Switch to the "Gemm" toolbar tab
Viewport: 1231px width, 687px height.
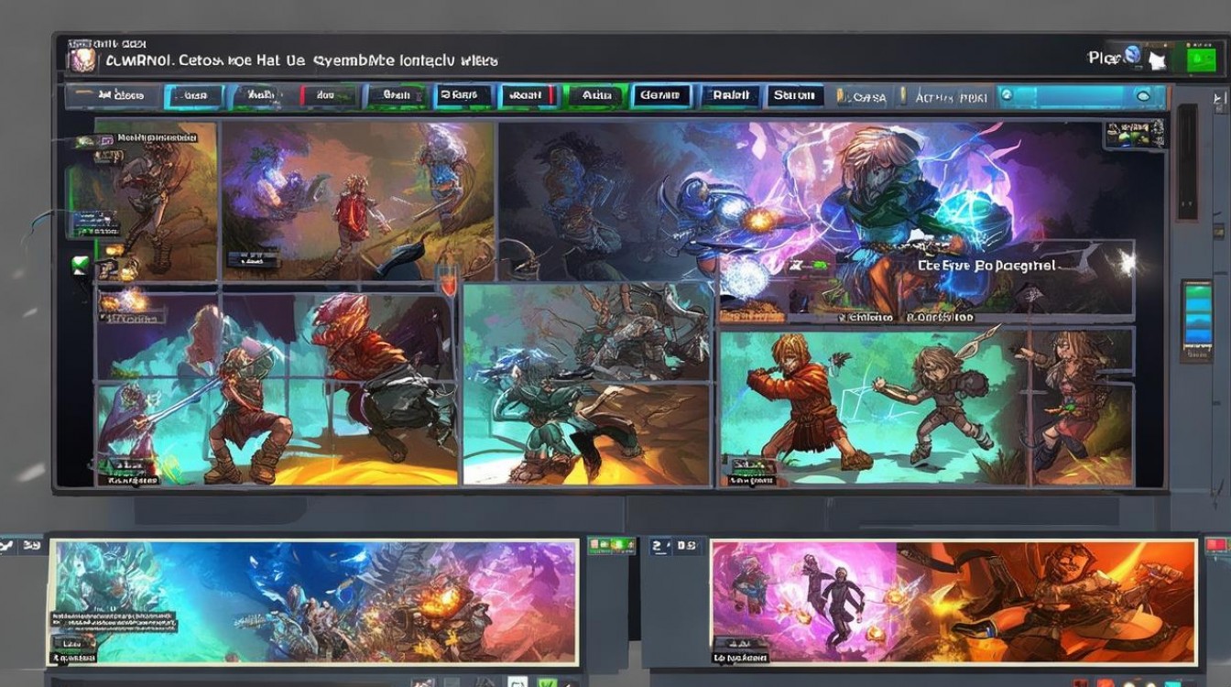659,95
